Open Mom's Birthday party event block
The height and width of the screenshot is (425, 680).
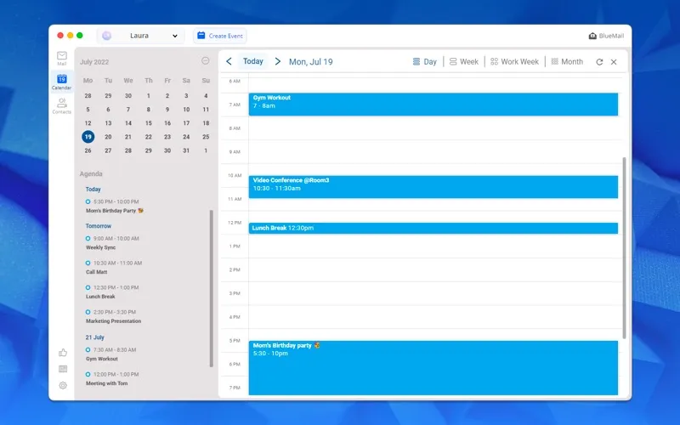(x=433, y=368)
